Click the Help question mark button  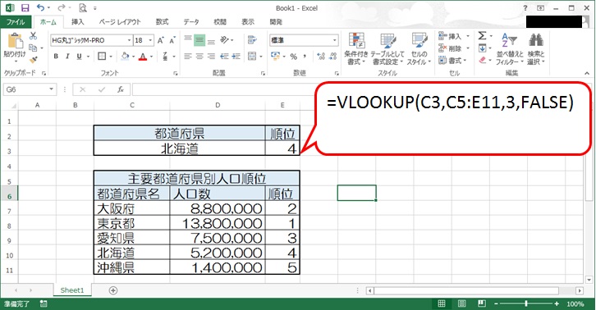(x=525, y=8)
